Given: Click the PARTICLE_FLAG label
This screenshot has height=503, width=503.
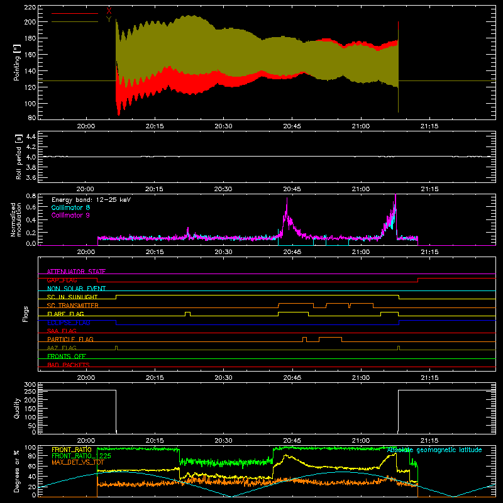Looking at the screenshot, I should coord(70,339).
